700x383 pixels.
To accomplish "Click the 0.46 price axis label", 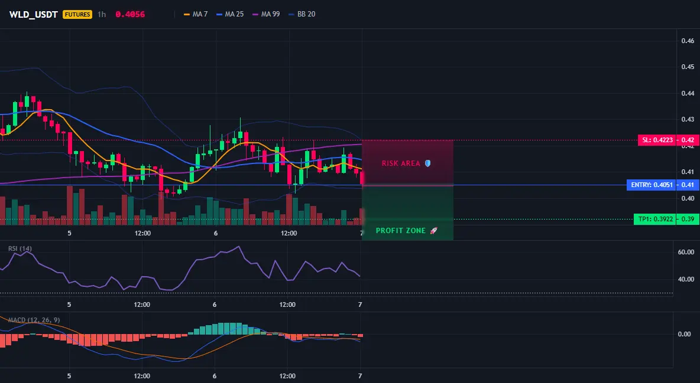I will (x=688, y=41).
